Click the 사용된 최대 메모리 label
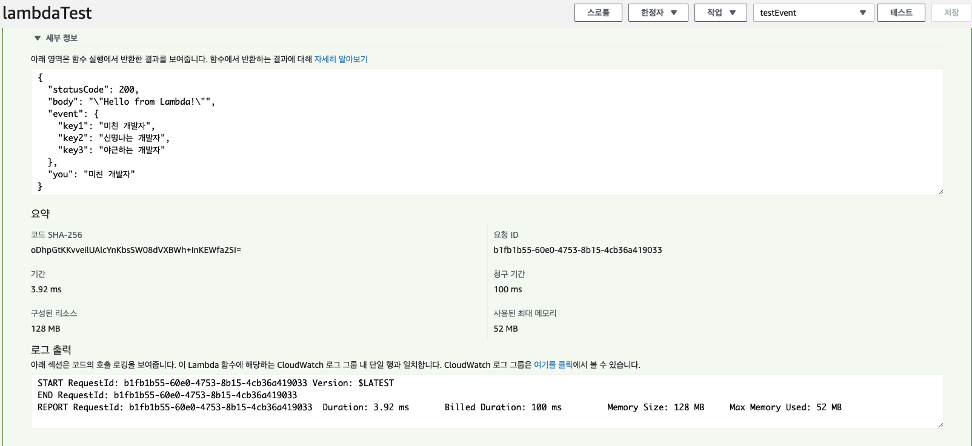This screenshot has height=446, width=972. click(525, 313)
